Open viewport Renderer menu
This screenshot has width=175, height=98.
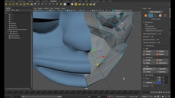coord(57,8)
